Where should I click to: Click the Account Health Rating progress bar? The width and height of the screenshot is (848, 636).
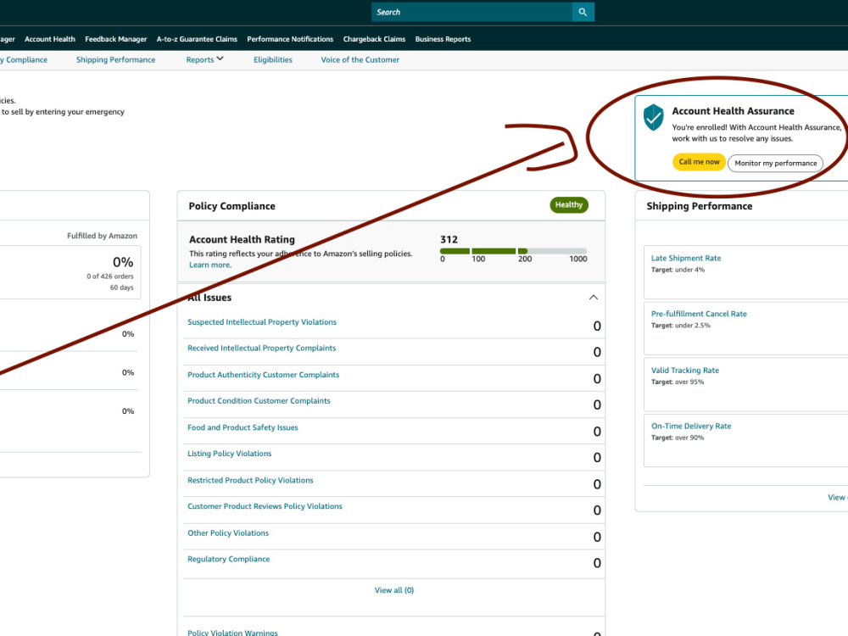513,251
